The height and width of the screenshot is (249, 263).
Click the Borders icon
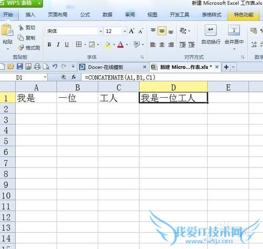[x=79, y=45]
